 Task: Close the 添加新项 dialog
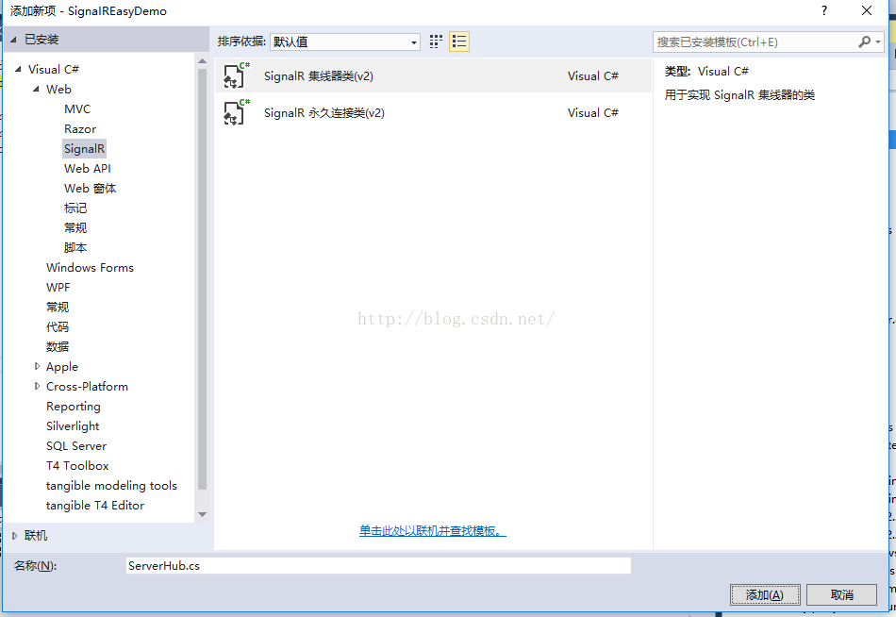[x=866, y=11]
